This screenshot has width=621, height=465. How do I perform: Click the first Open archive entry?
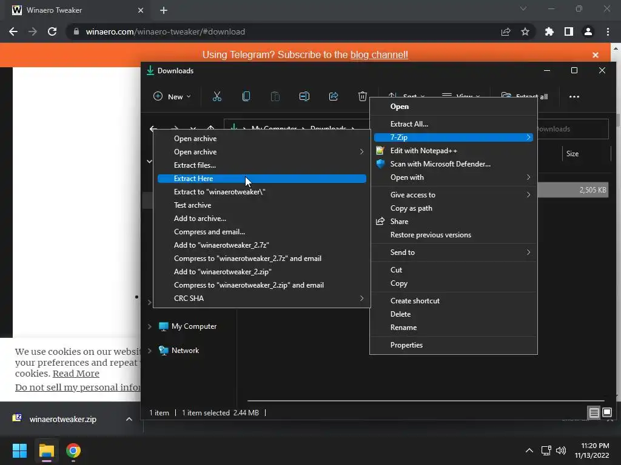[x=262, y=139]
